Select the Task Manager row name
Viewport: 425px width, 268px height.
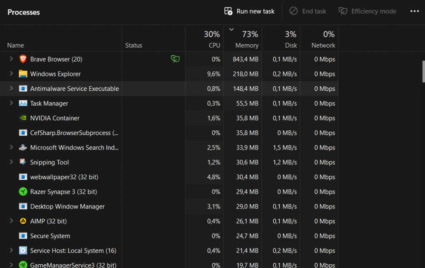pos(49,104)
